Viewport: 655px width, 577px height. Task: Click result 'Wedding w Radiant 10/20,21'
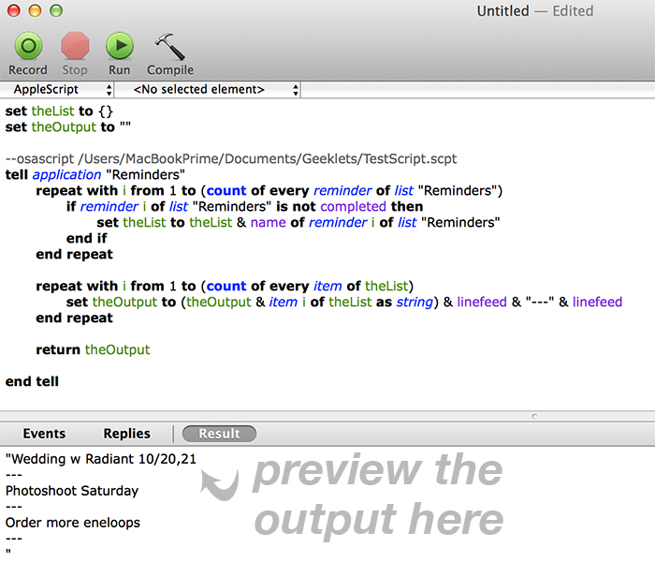[101, 459]
